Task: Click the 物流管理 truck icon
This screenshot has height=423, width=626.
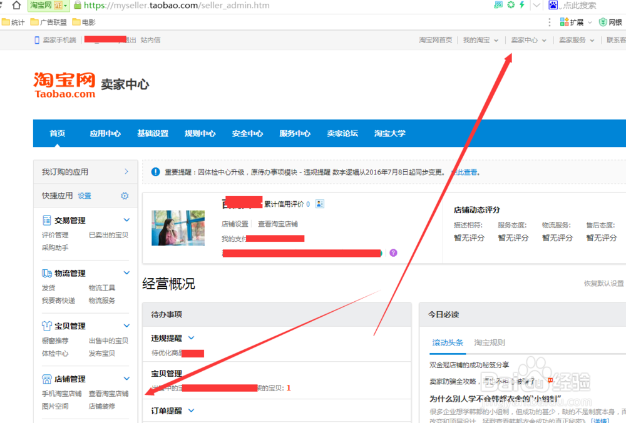Action: 47,273
